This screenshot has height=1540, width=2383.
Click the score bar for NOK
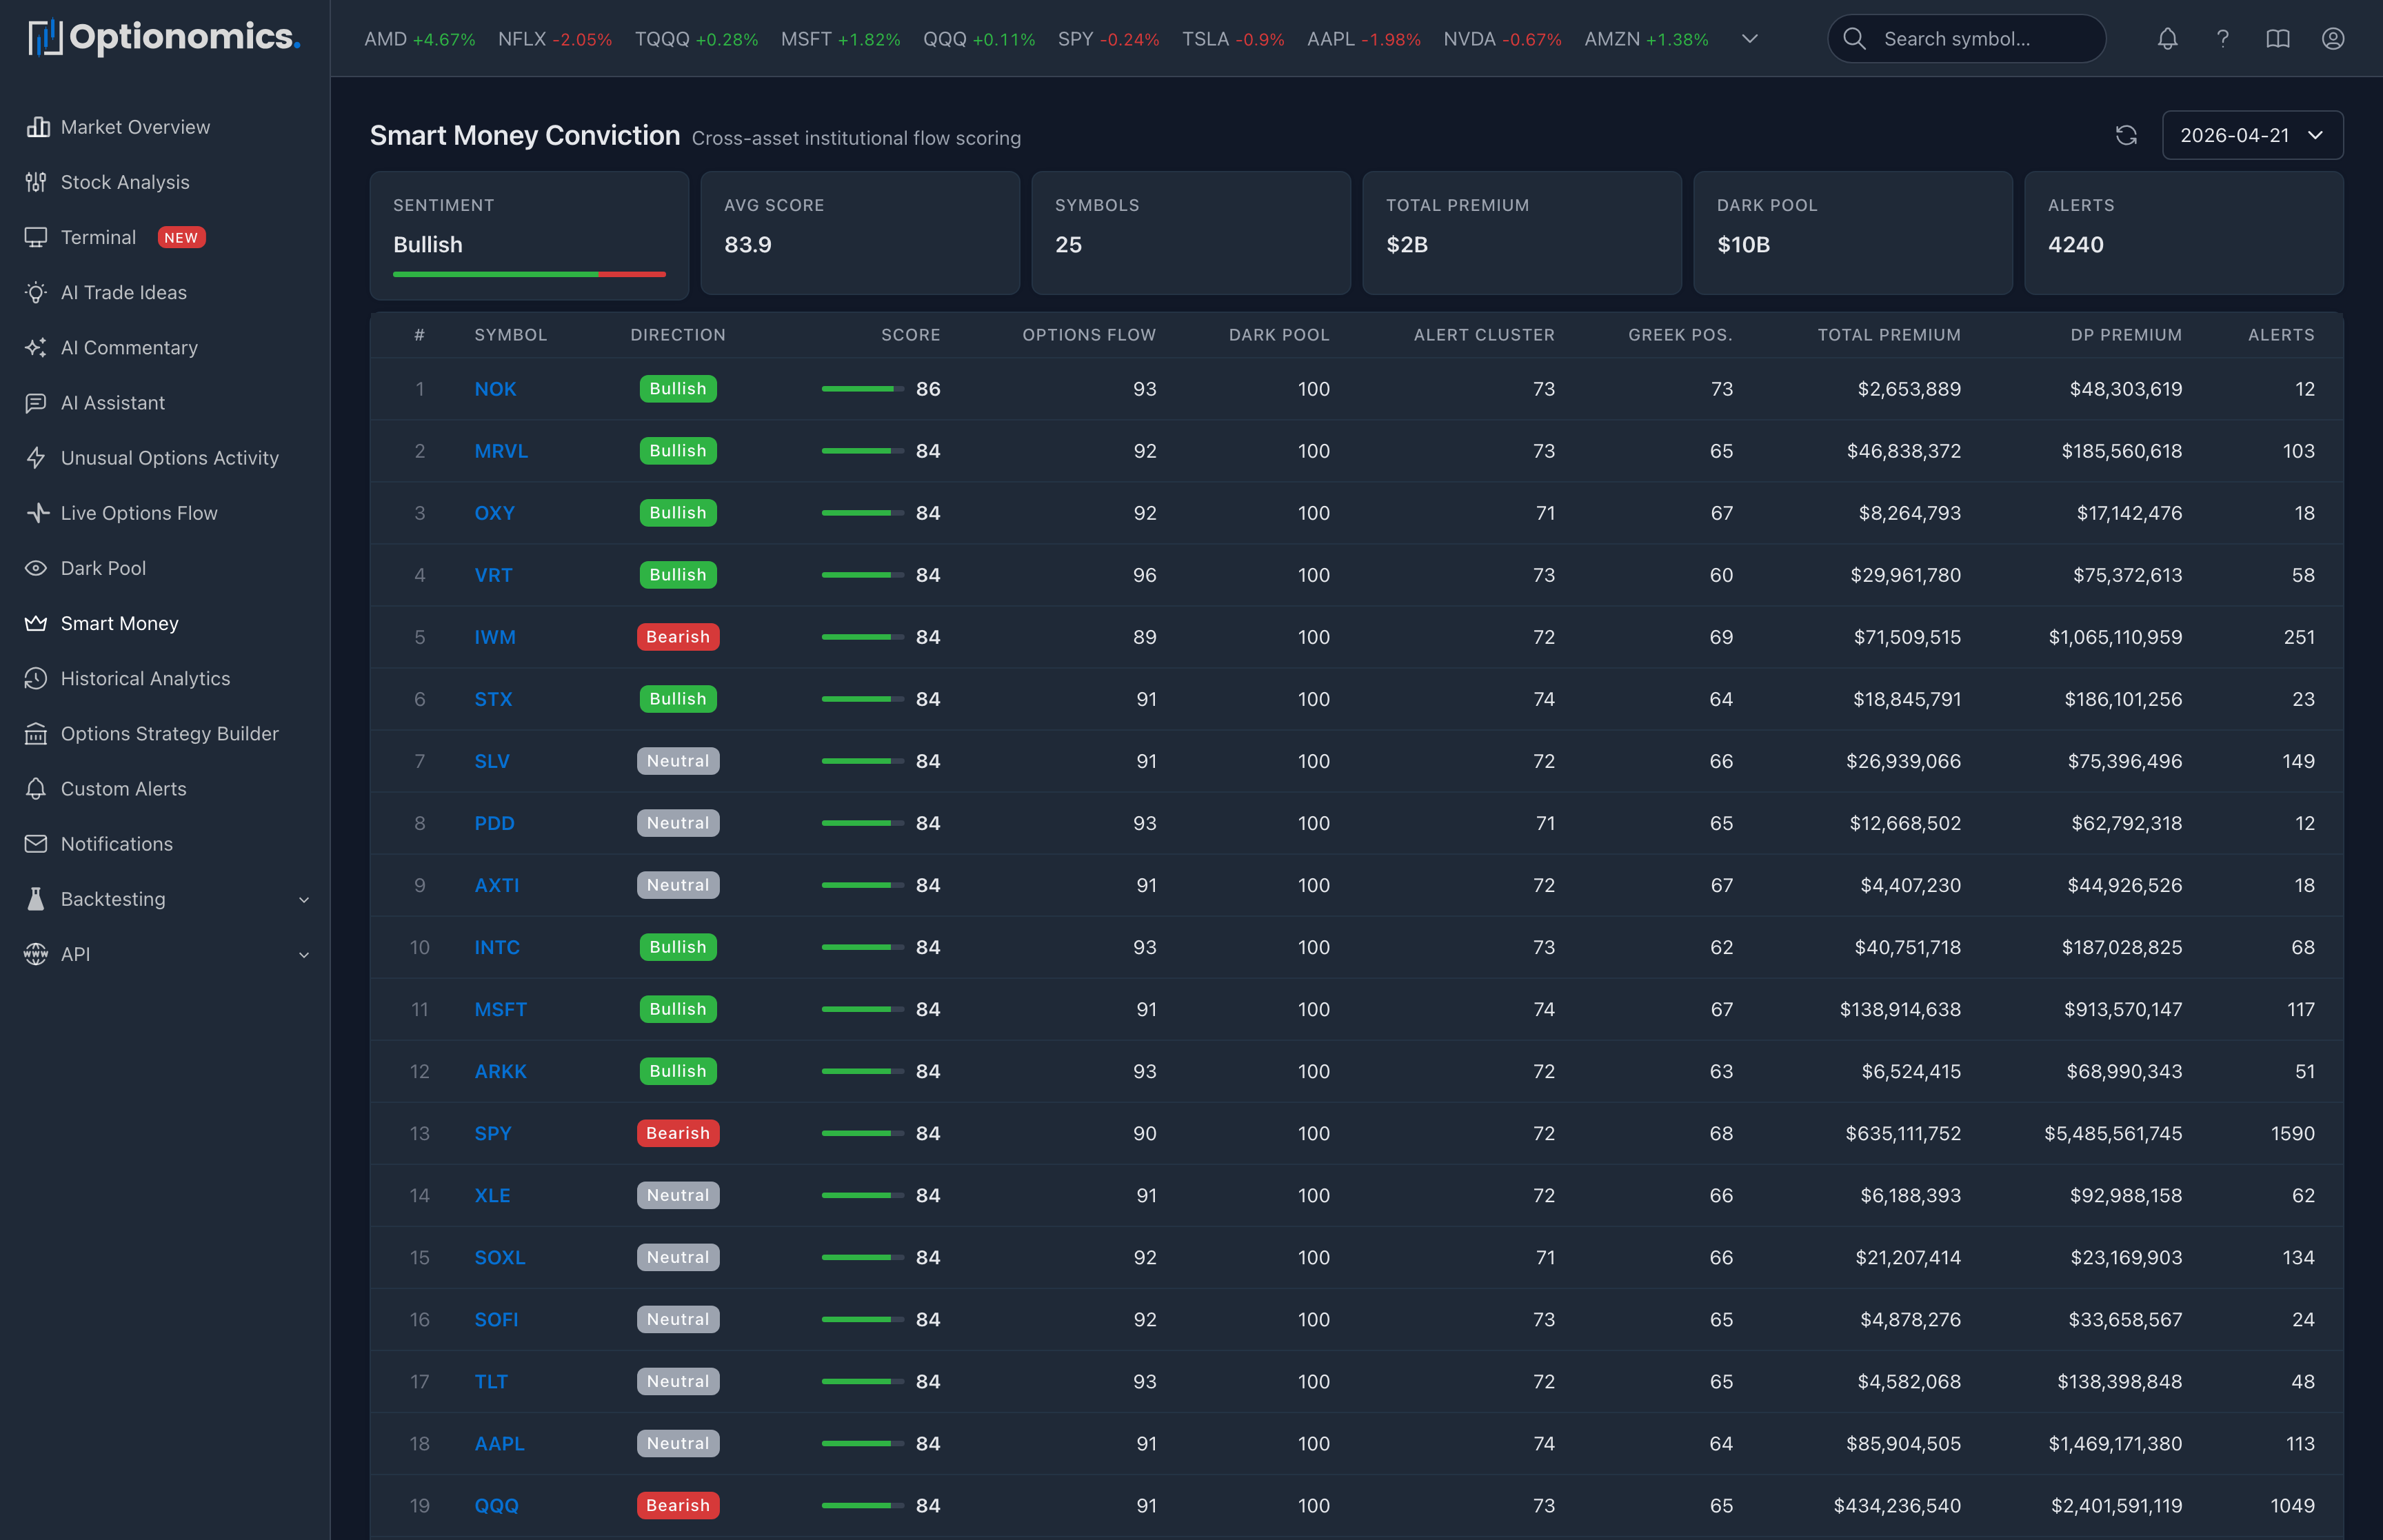pyautogui.click(x=862, y=389)
